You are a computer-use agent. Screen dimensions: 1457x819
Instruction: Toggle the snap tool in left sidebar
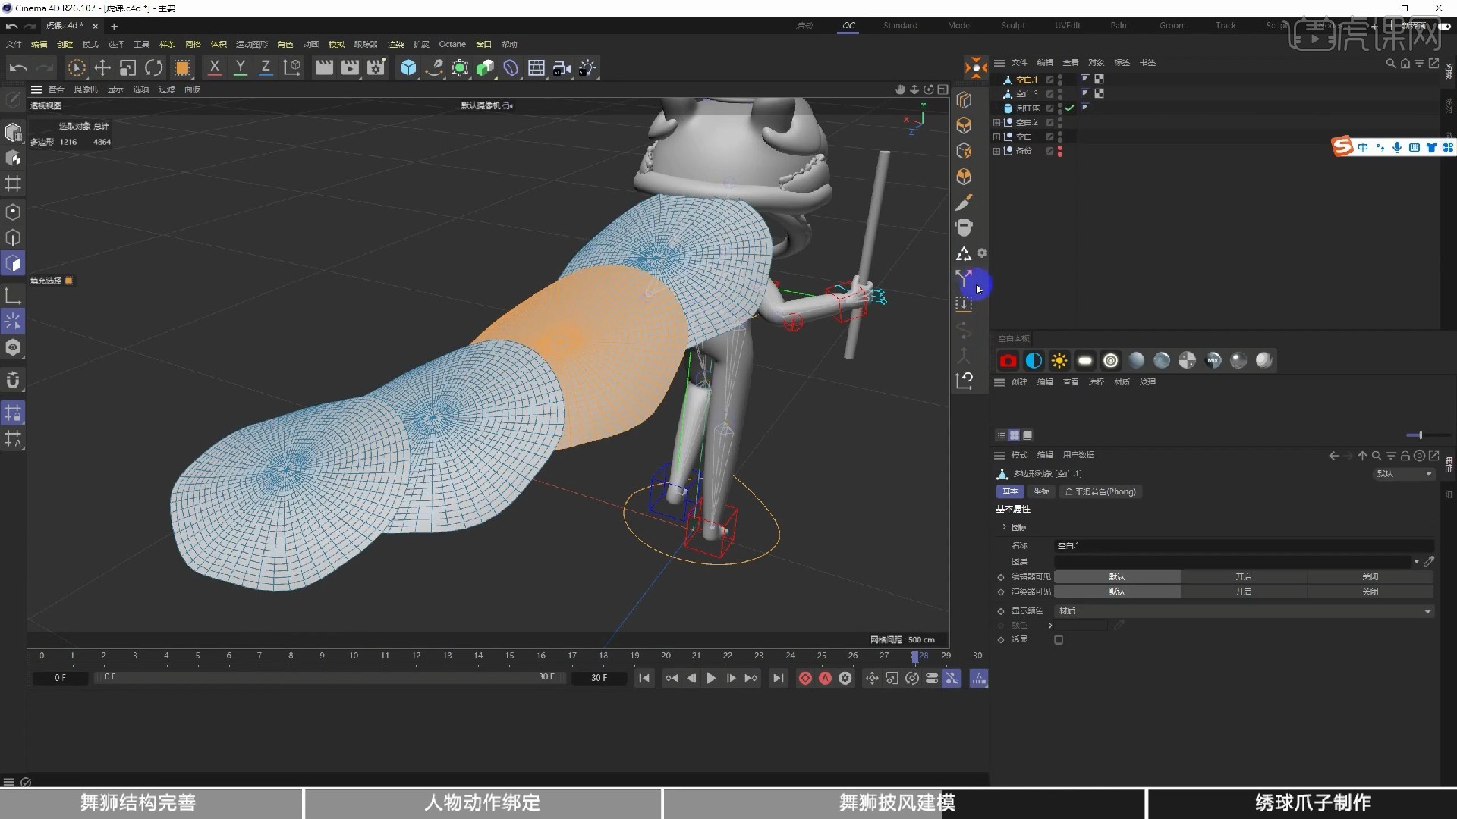click(x=13, y=381)
